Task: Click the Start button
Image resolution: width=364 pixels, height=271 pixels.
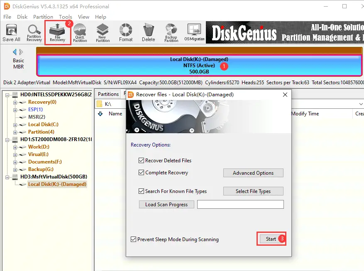Action: click(x=271, y=239)
